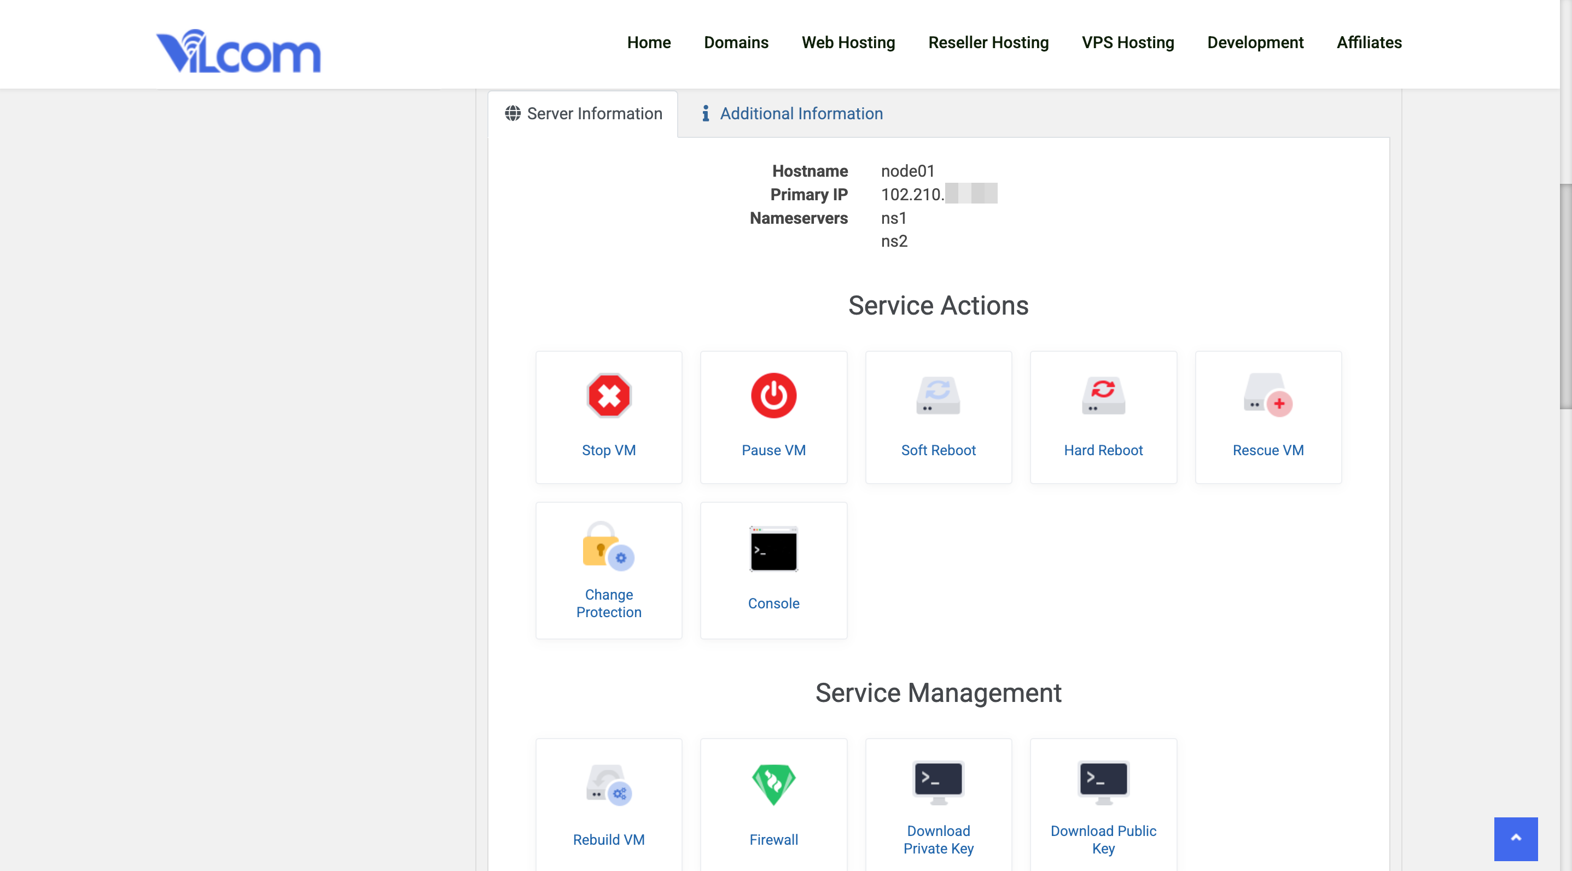Open the Rescue VM option
The image size is (1572, 871).
pos(1268,417)
